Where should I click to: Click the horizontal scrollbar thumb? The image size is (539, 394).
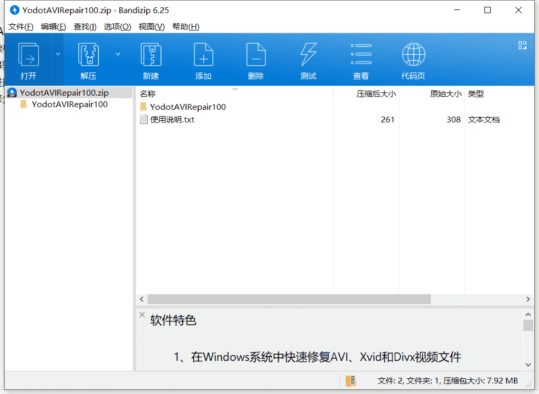click(289, 299)
